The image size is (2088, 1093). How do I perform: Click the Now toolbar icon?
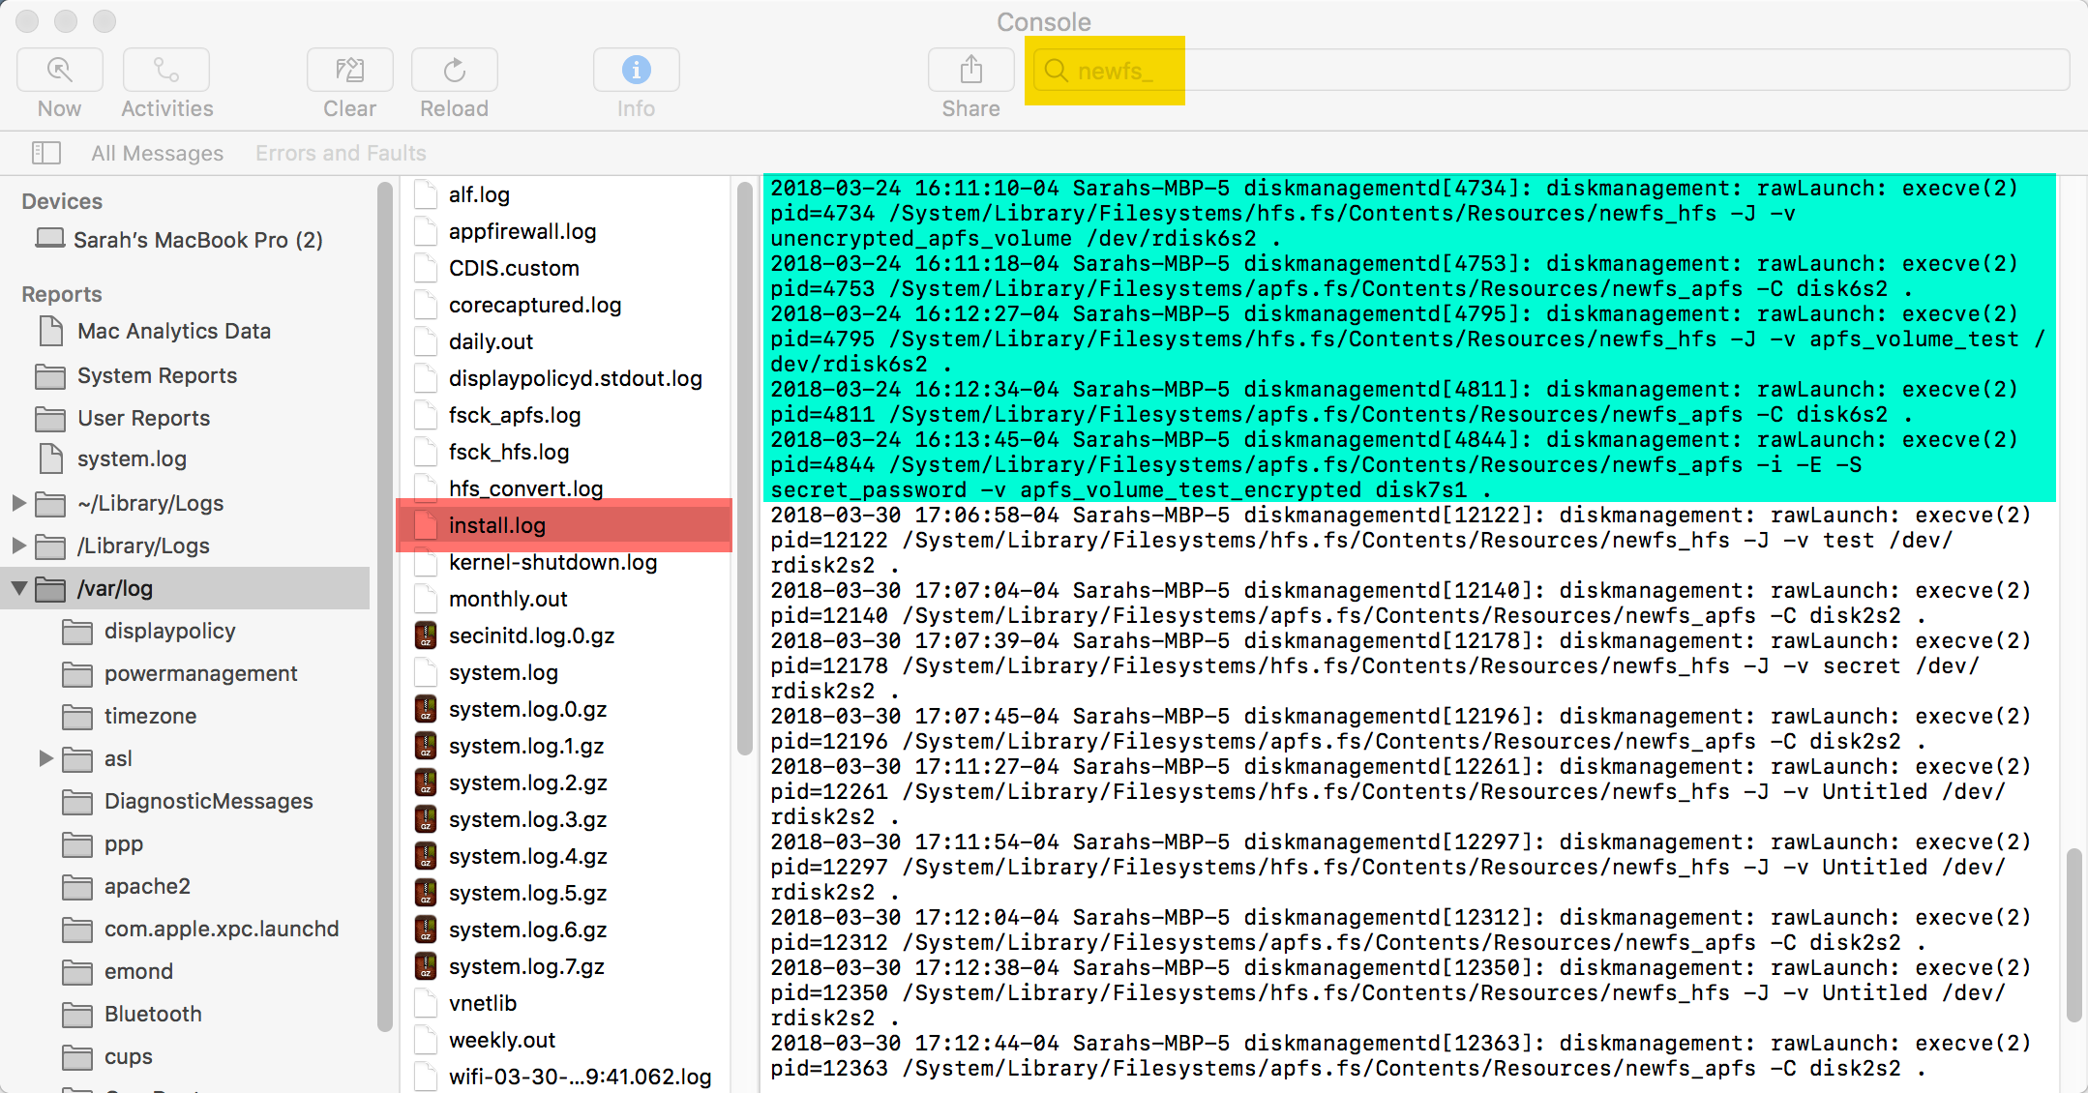point(59,71)
